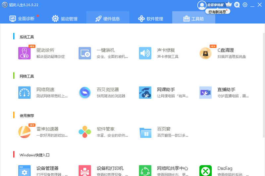Open the 网络和共享中心 icon
Screen dimensions: 265x176
pos(145,171)
